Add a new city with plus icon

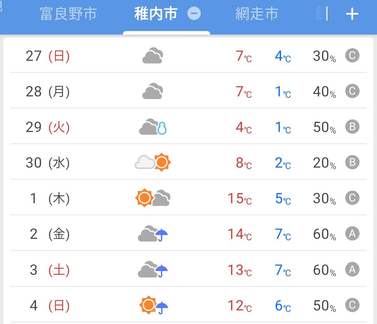pyautogui.click(x=352, y=14)
